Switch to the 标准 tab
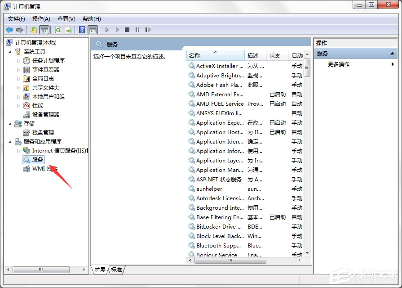Image resolution: width=402 pixels, height=288 pixels. pyautogui.click(x=116, y=270)
